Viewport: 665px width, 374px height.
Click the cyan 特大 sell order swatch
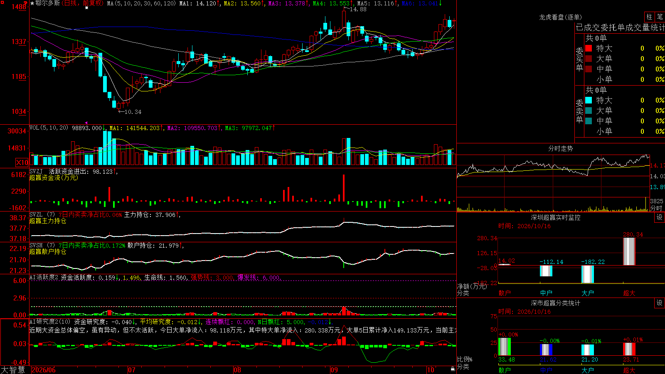(589, 100)
